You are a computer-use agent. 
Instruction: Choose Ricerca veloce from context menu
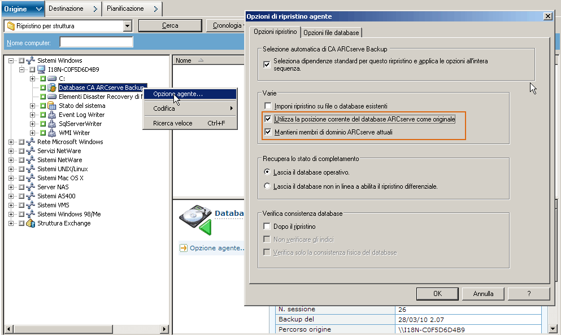pos(190,123)
